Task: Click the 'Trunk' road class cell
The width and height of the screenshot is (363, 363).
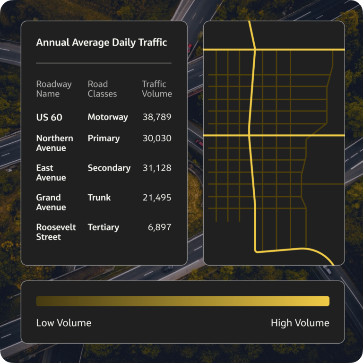Action: tap(99, 198)
